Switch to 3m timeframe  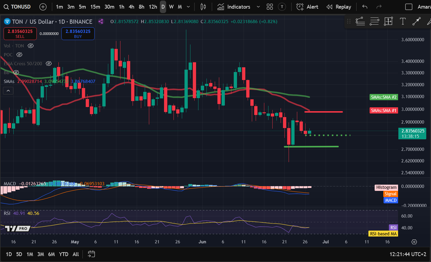point(71,7)
